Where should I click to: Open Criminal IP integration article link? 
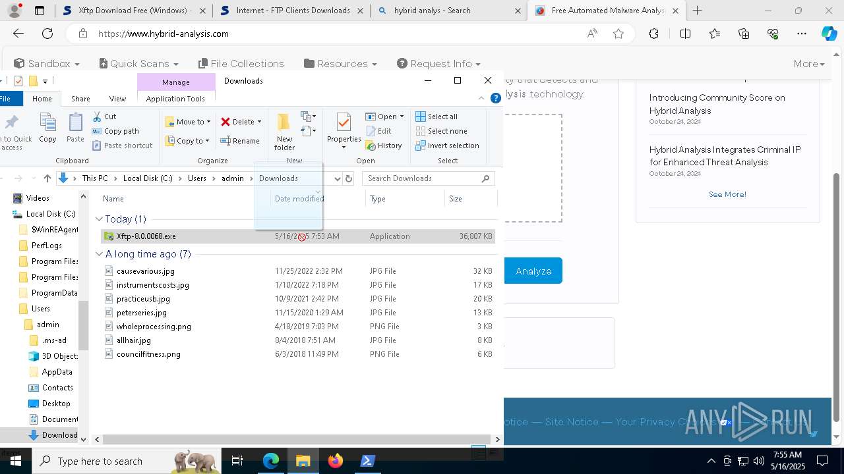tap(725, 156)
